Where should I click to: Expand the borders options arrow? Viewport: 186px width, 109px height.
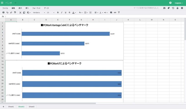(x=87, y=13)
